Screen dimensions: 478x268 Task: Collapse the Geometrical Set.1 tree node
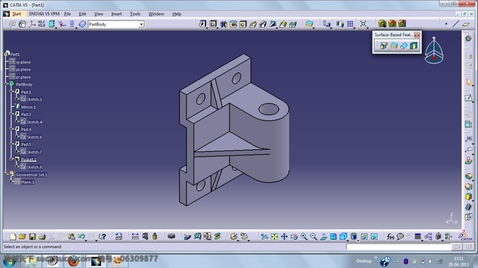click(6, 174)
